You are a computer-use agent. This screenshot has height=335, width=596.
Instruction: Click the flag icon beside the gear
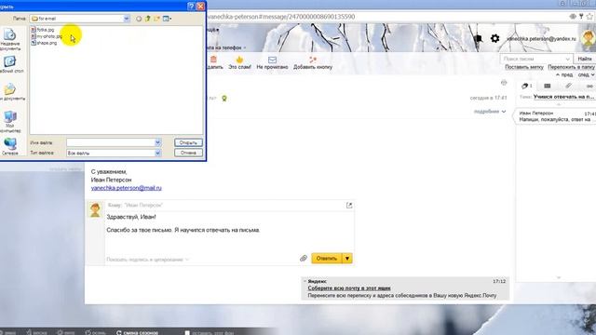click(x=478, y=38)
